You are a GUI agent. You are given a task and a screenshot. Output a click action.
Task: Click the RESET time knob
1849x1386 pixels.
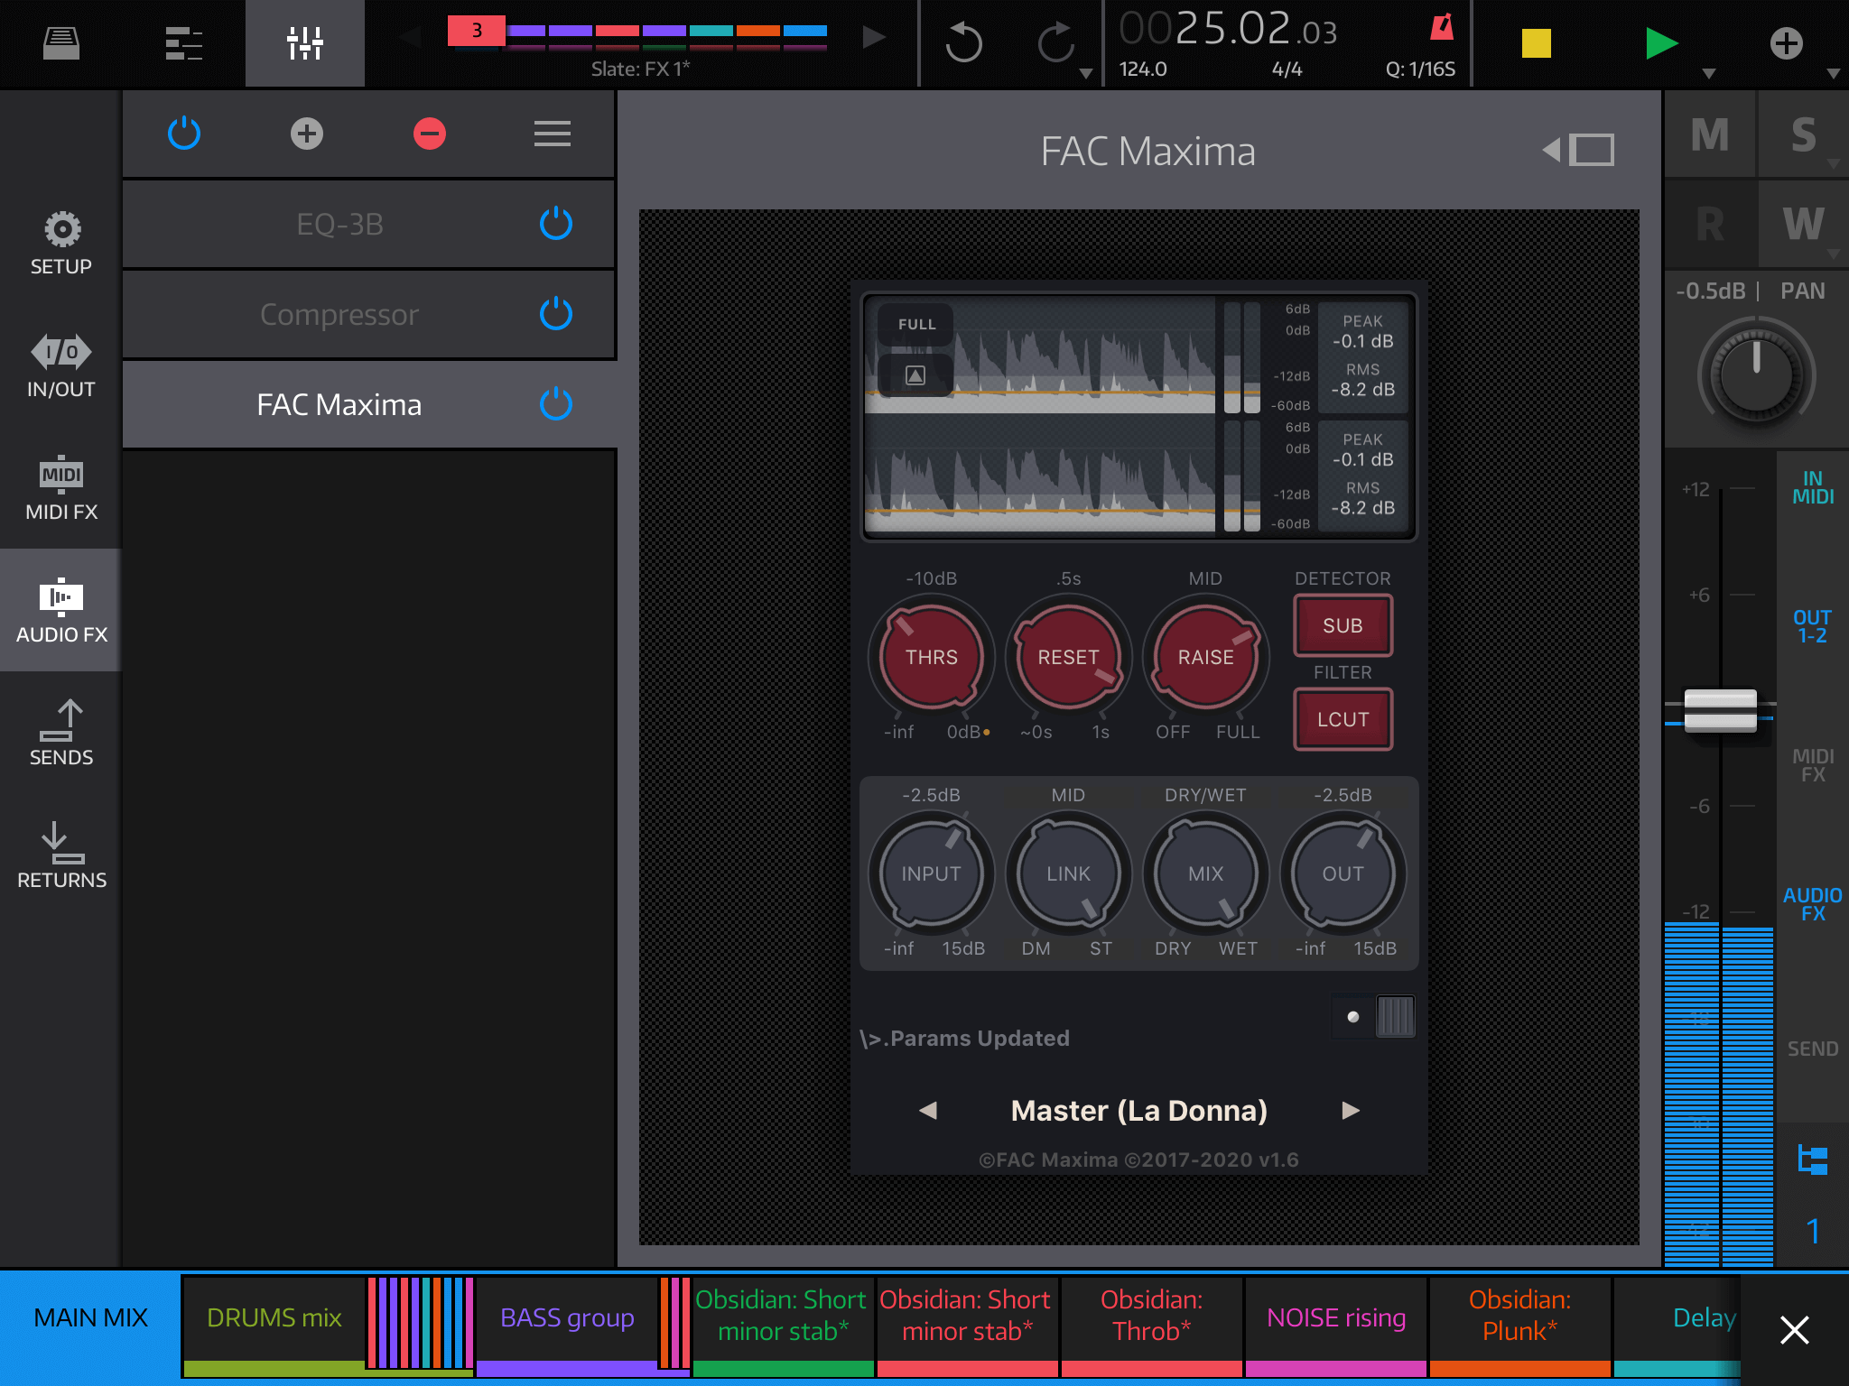pos(1068,657)
